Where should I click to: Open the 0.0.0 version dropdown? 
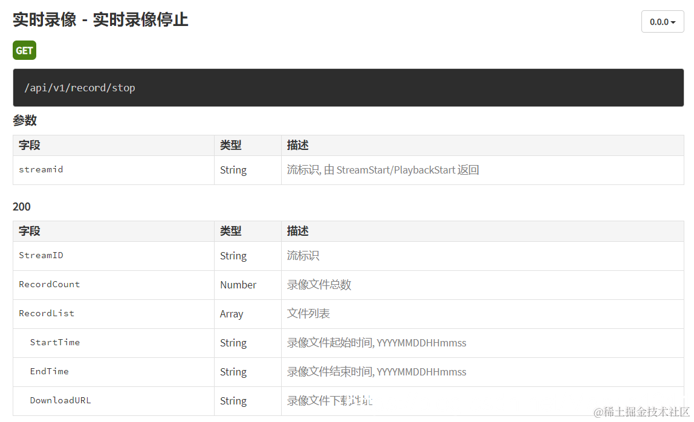(x=662, y=22)
